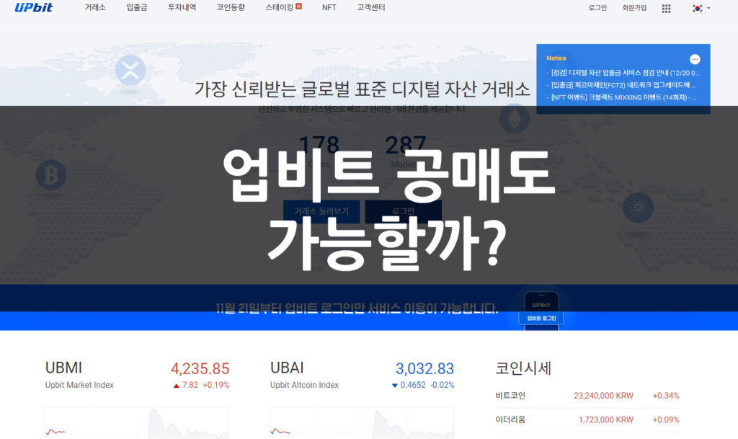Open the 코인동향 menu
The image size is (738, 439).
(231, 7)
